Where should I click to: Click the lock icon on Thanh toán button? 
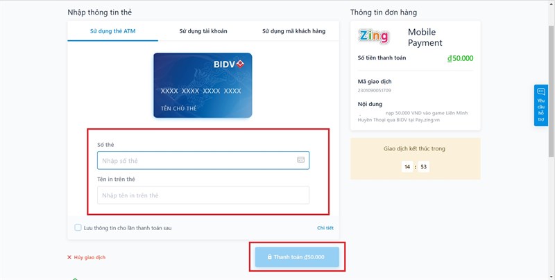point(270,257)
